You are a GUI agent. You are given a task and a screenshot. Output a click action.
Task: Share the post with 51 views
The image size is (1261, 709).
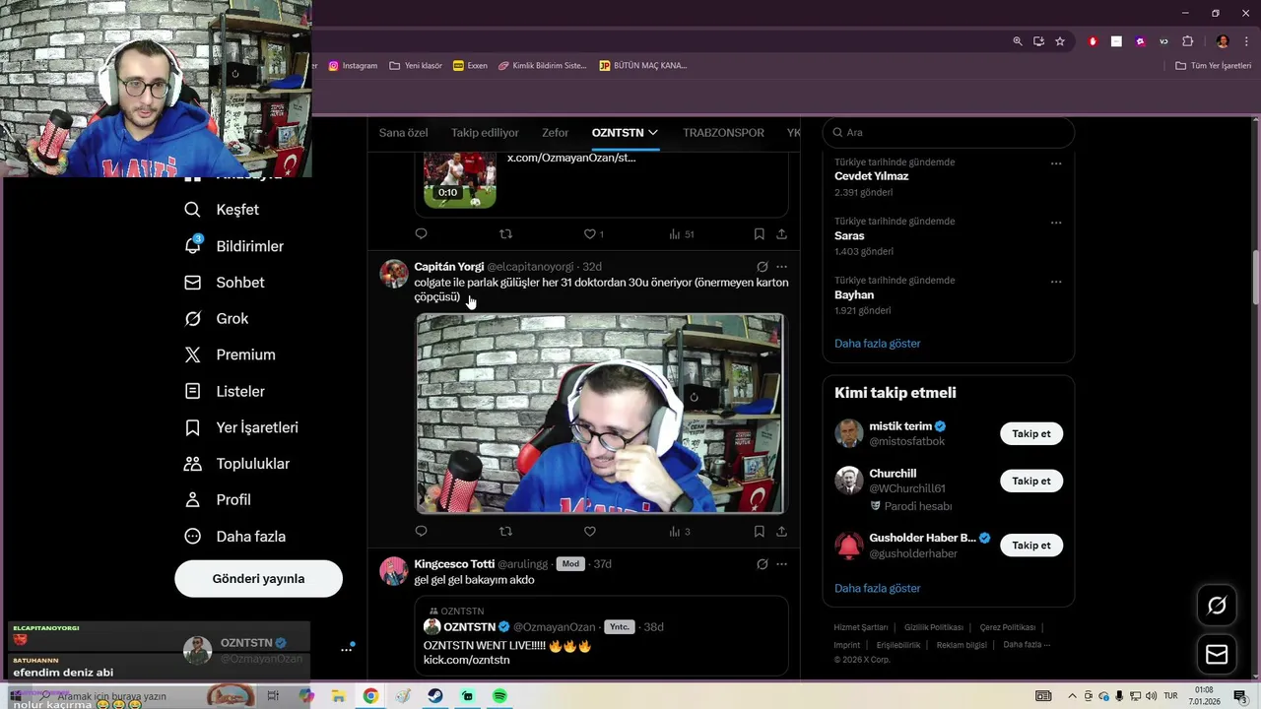point(781,234)
